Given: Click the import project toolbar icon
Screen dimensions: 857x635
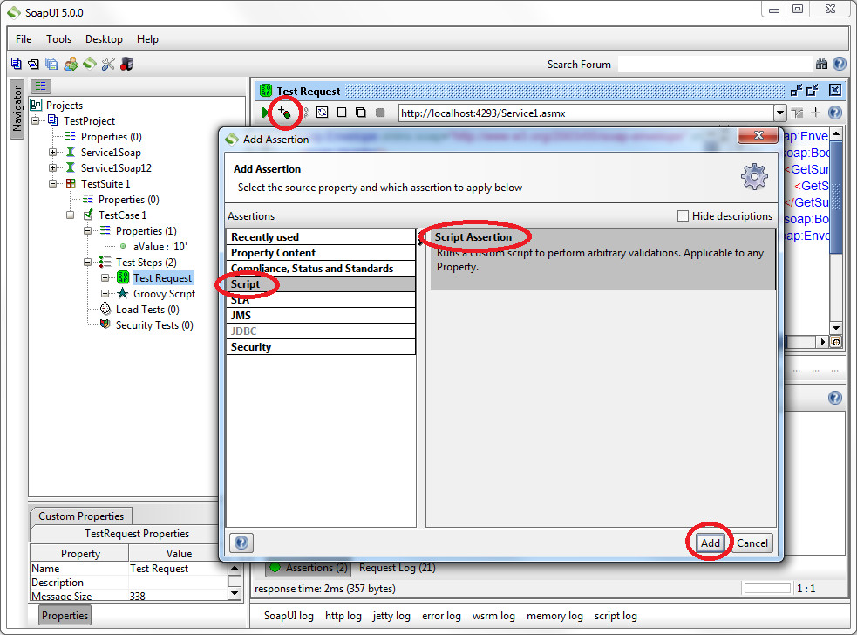Looking at the screenshot, I should 33,64.
